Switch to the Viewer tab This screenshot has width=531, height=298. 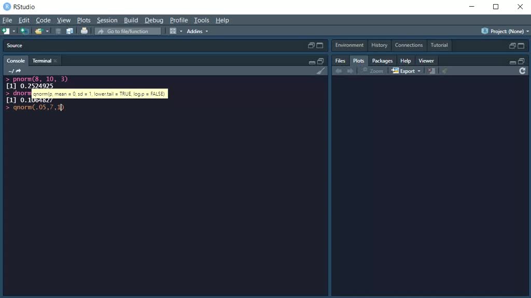pyautogui.click(x=426, y=61)
